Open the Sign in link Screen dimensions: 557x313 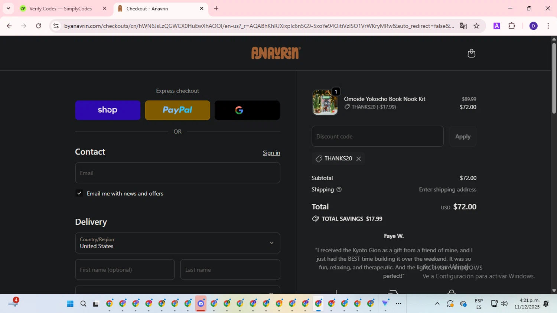point(271,153)
